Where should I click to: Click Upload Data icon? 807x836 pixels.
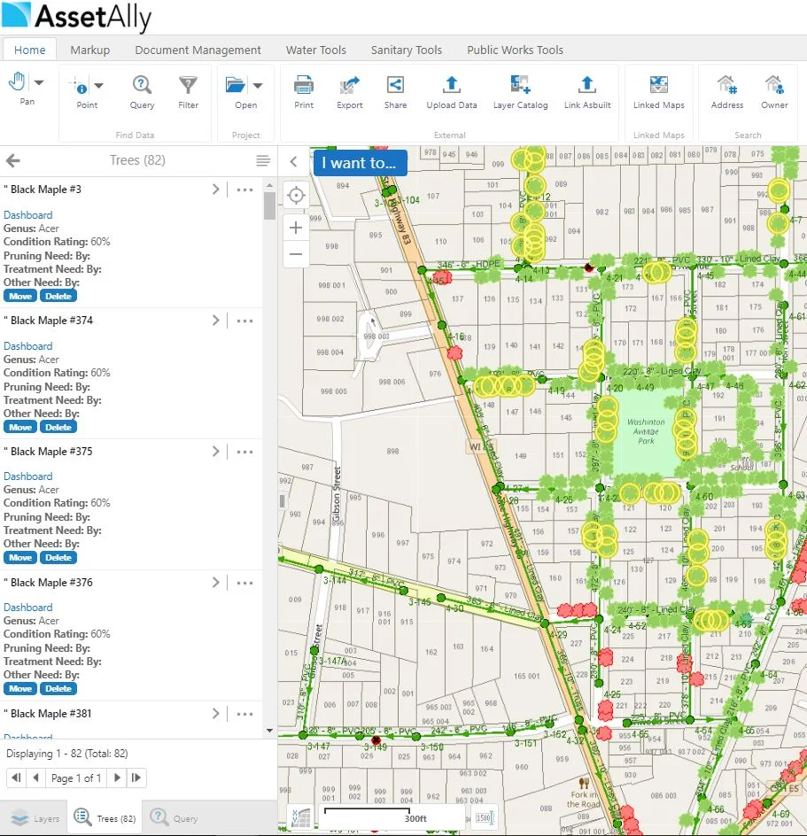451,85
